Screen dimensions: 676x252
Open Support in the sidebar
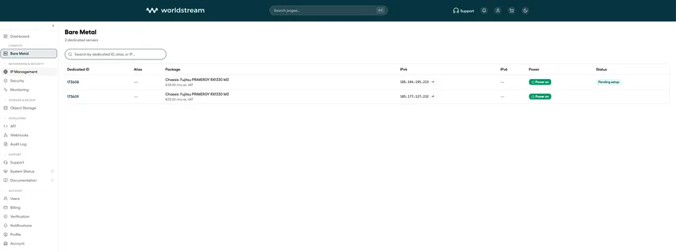(28, 162)
